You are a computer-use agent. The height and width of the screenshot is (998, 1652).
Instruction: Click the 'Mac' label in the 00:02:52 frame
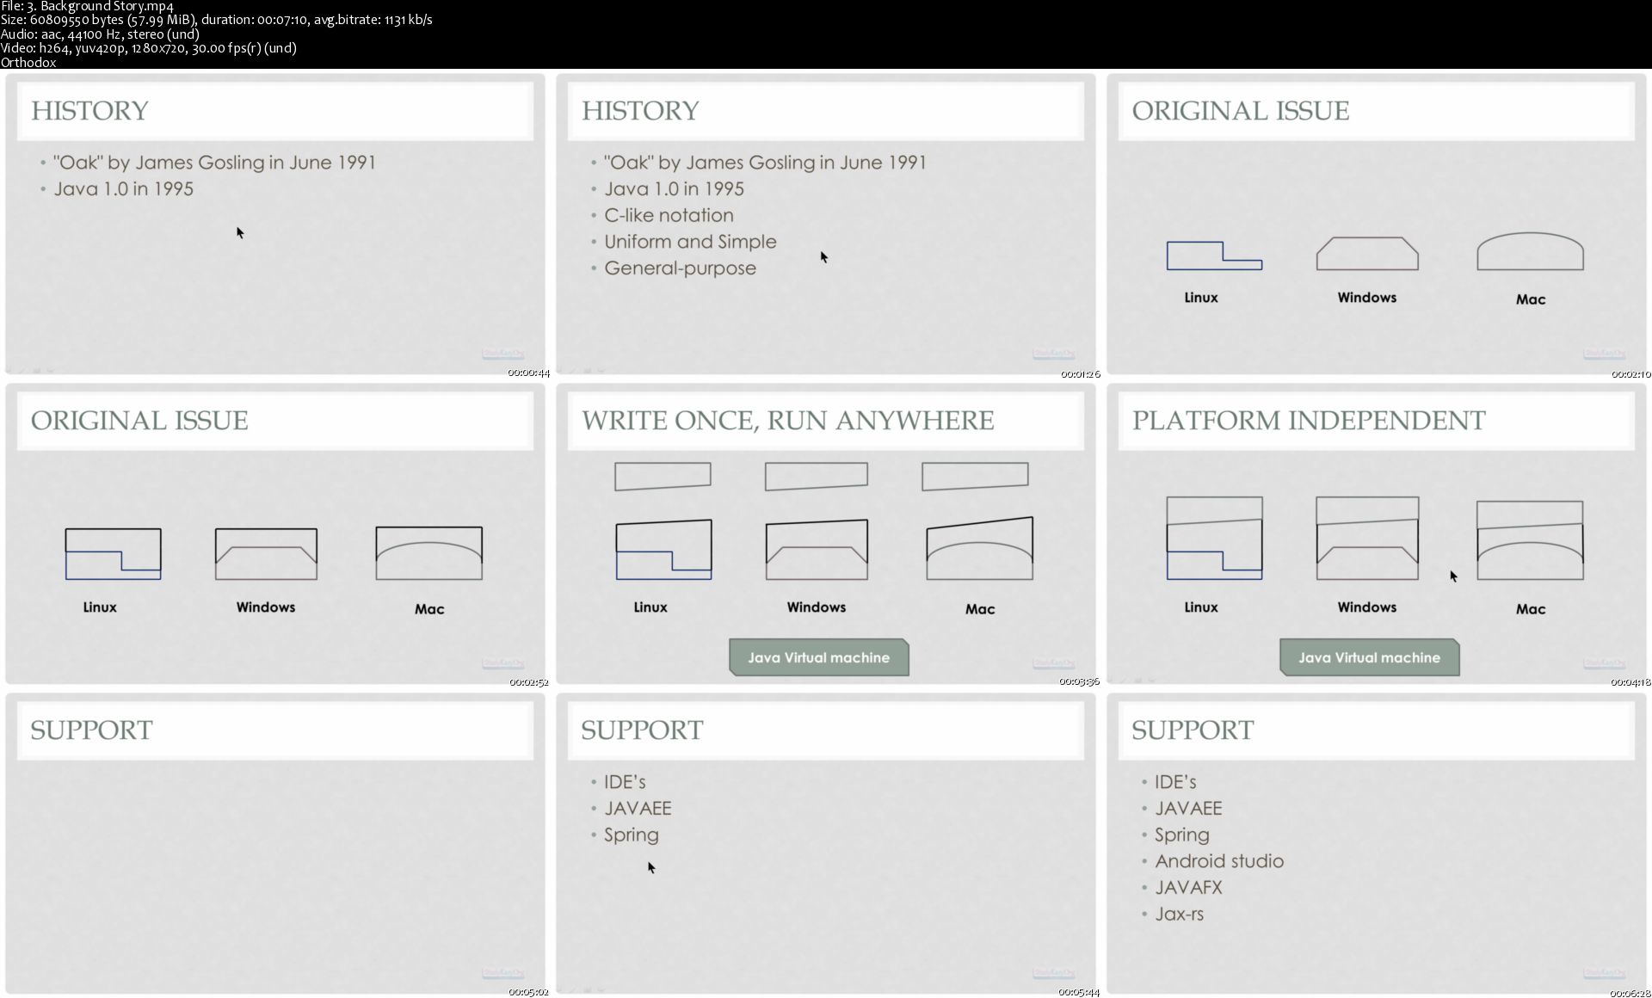pyautogui.click(x=429, y=609)
